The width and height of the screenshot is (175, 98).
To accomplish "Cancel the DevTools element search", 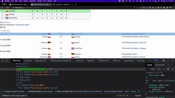I will tap(138, 96).
